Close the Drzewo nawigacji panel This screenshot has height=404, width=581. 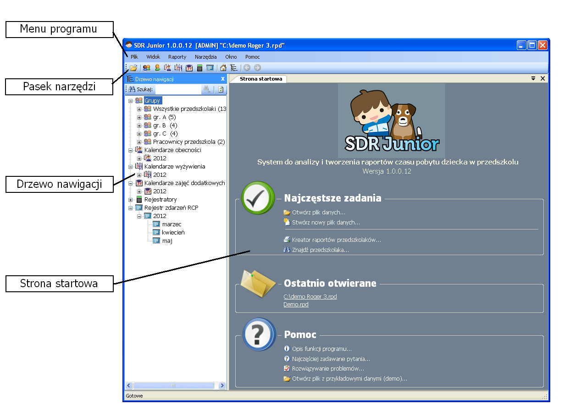click(223, 79)
